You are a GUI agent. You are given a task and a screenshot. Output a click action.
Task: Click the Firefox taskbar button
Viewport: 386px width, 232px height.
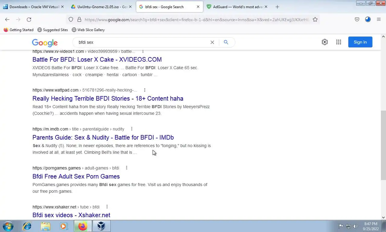click(x=83, y=226)
